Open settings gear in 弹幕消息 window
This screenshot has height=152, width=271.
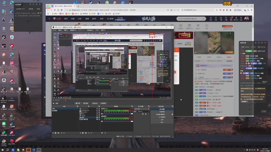(x=262, y=43)
